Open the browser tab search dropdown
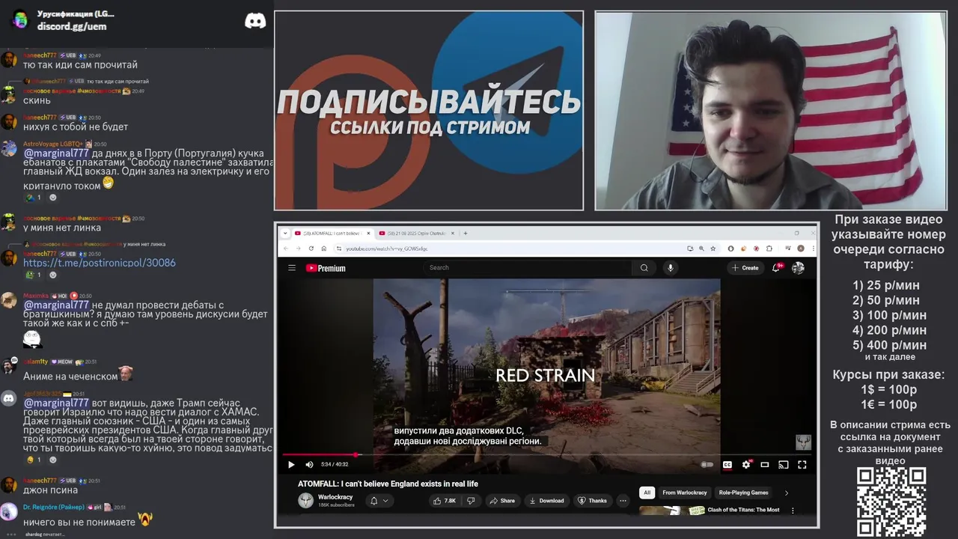The height and width of the screenshot is (539, 958). coord(284,233)
